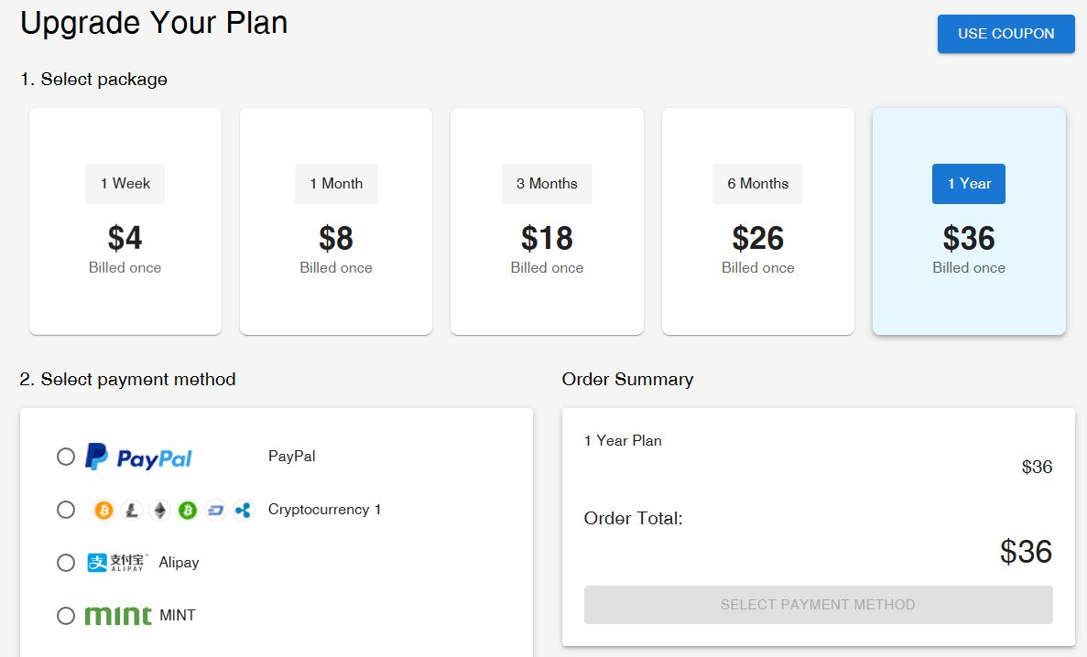Choose the 1 Week $4 package
Viewport: 1087px width, 657px height.
coord(125,221)
